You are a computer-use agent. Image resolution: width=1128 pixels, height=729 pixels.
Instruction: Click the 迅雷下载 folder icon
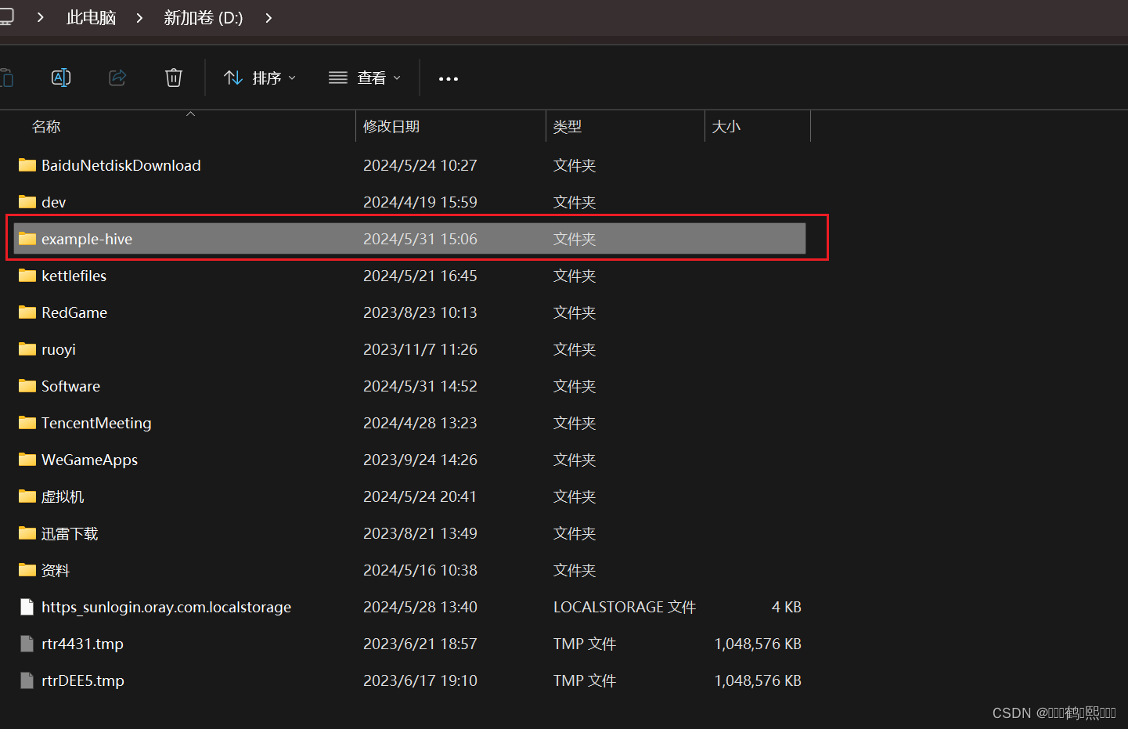(27, 532)
